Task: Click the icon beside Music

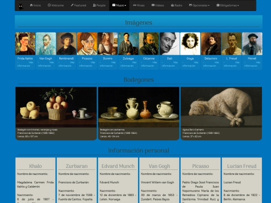Action: pyautogui.click(x=114, y=5)
